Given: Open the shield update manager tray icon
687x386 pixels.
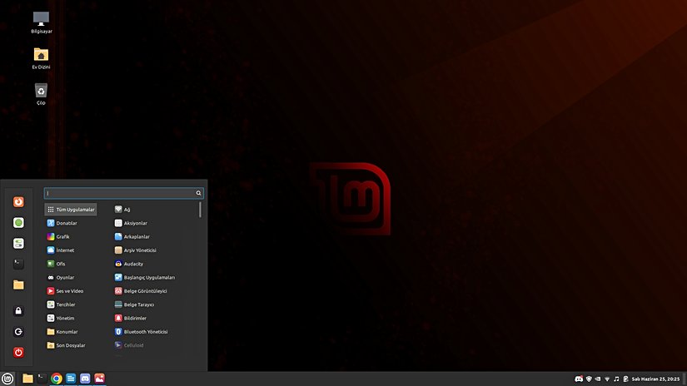Looking at the screenshot, I should [589, 379].
